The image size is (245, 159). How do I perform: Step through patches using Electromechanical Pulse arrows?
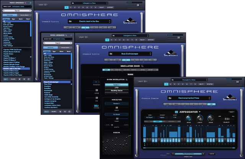point(209,98)
